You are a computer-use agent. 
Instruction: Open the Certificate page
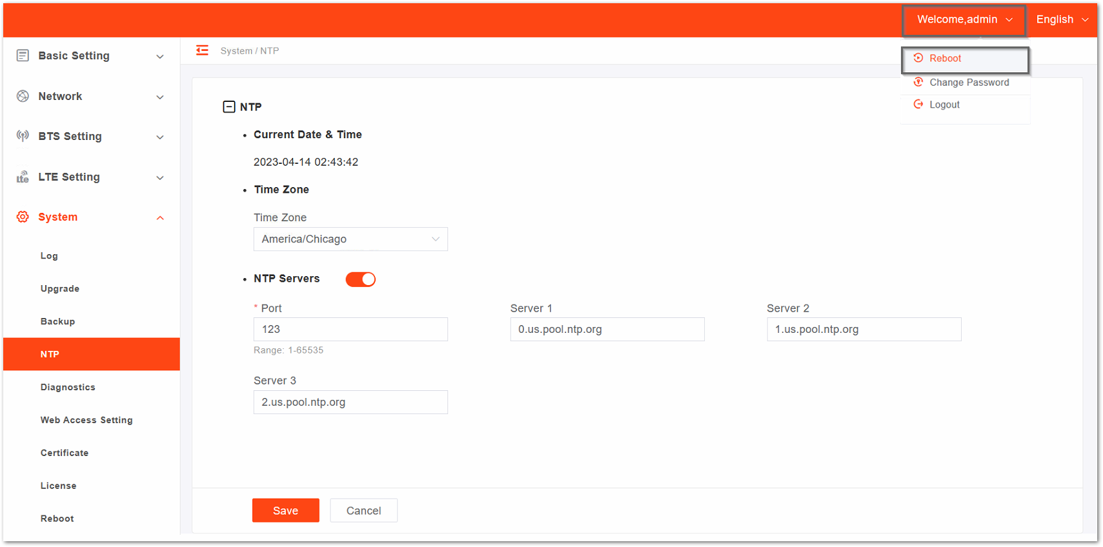tap(65, 453)
